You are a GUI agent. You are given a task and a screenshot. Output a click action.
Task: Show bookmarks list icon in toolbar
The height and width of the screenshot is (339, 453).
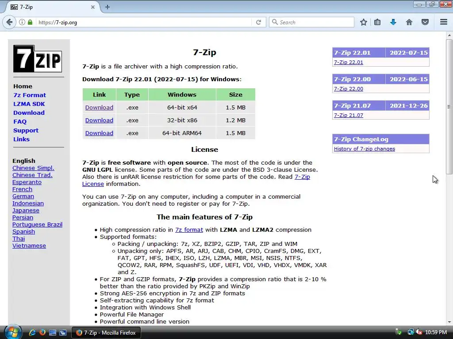[x=377, y=22]
